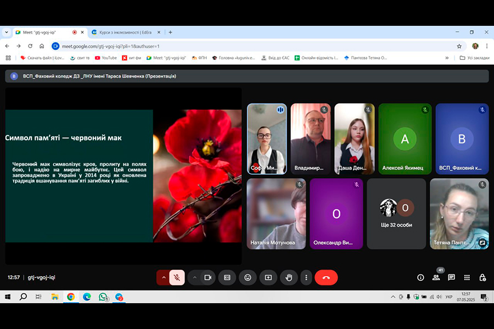This screenshot has width=494, height=329.
Task: Switch the УКР input language
Action: point(449,297)
